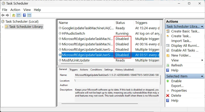205x112 pixels.
Task: Click the Task Scheduler Library folder icon
Action: [x=7, y=27]
